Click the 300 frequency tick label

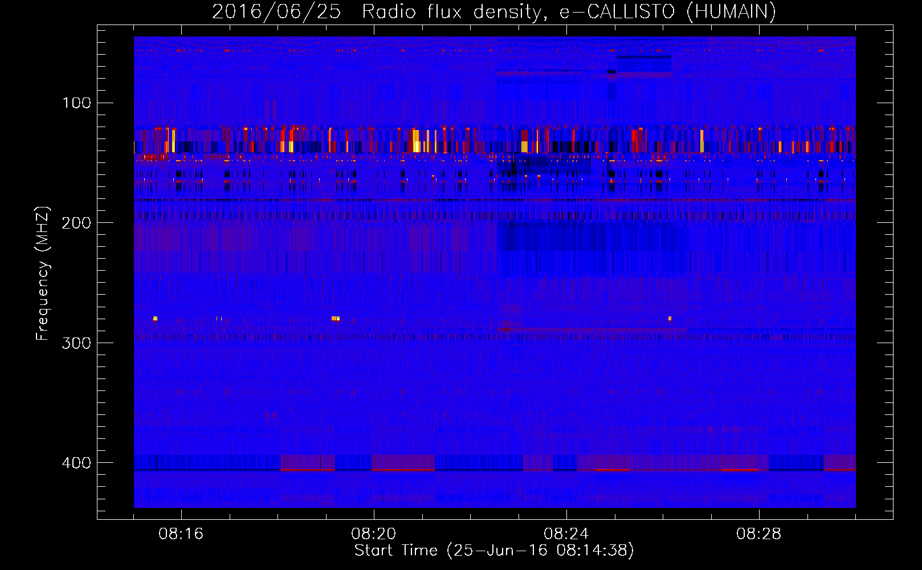(76, 343)
